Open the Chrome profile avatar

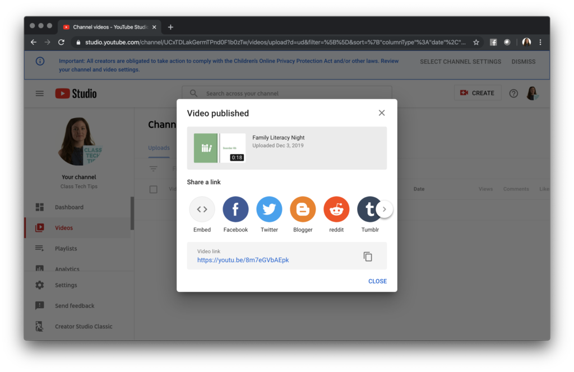pos(526,42)
